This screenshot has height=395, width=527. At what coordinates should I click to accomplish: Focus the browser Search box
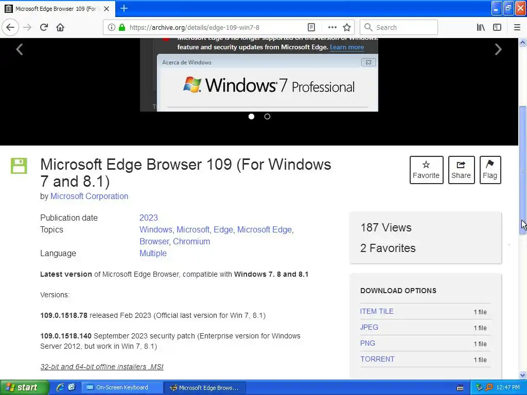click(x=399, y=27)
